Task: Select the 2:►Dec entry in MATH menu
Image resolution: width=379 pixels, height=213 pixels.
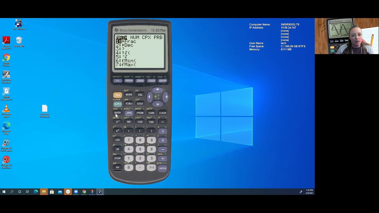Action: click(x=125, y=45)
